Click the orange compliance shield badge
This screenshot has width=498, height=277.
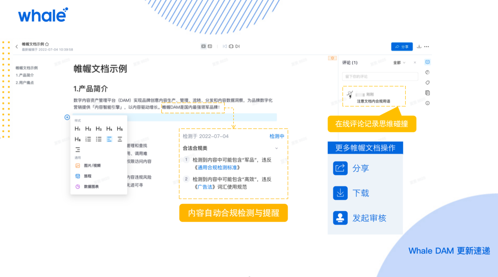(332, 58)
